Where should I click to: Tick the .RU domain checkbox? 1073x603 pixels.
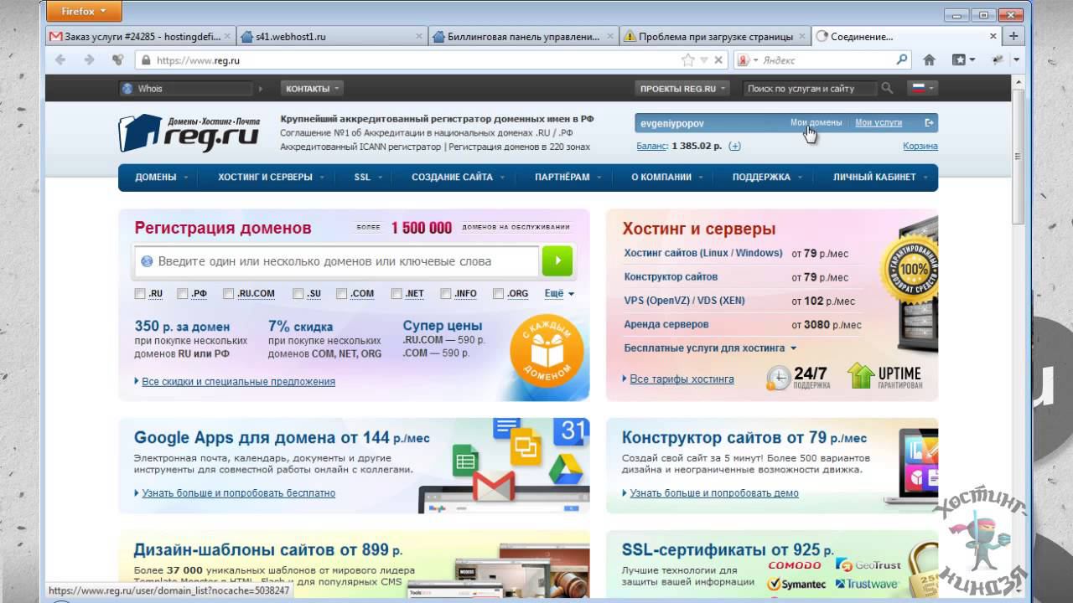[140, 293]
